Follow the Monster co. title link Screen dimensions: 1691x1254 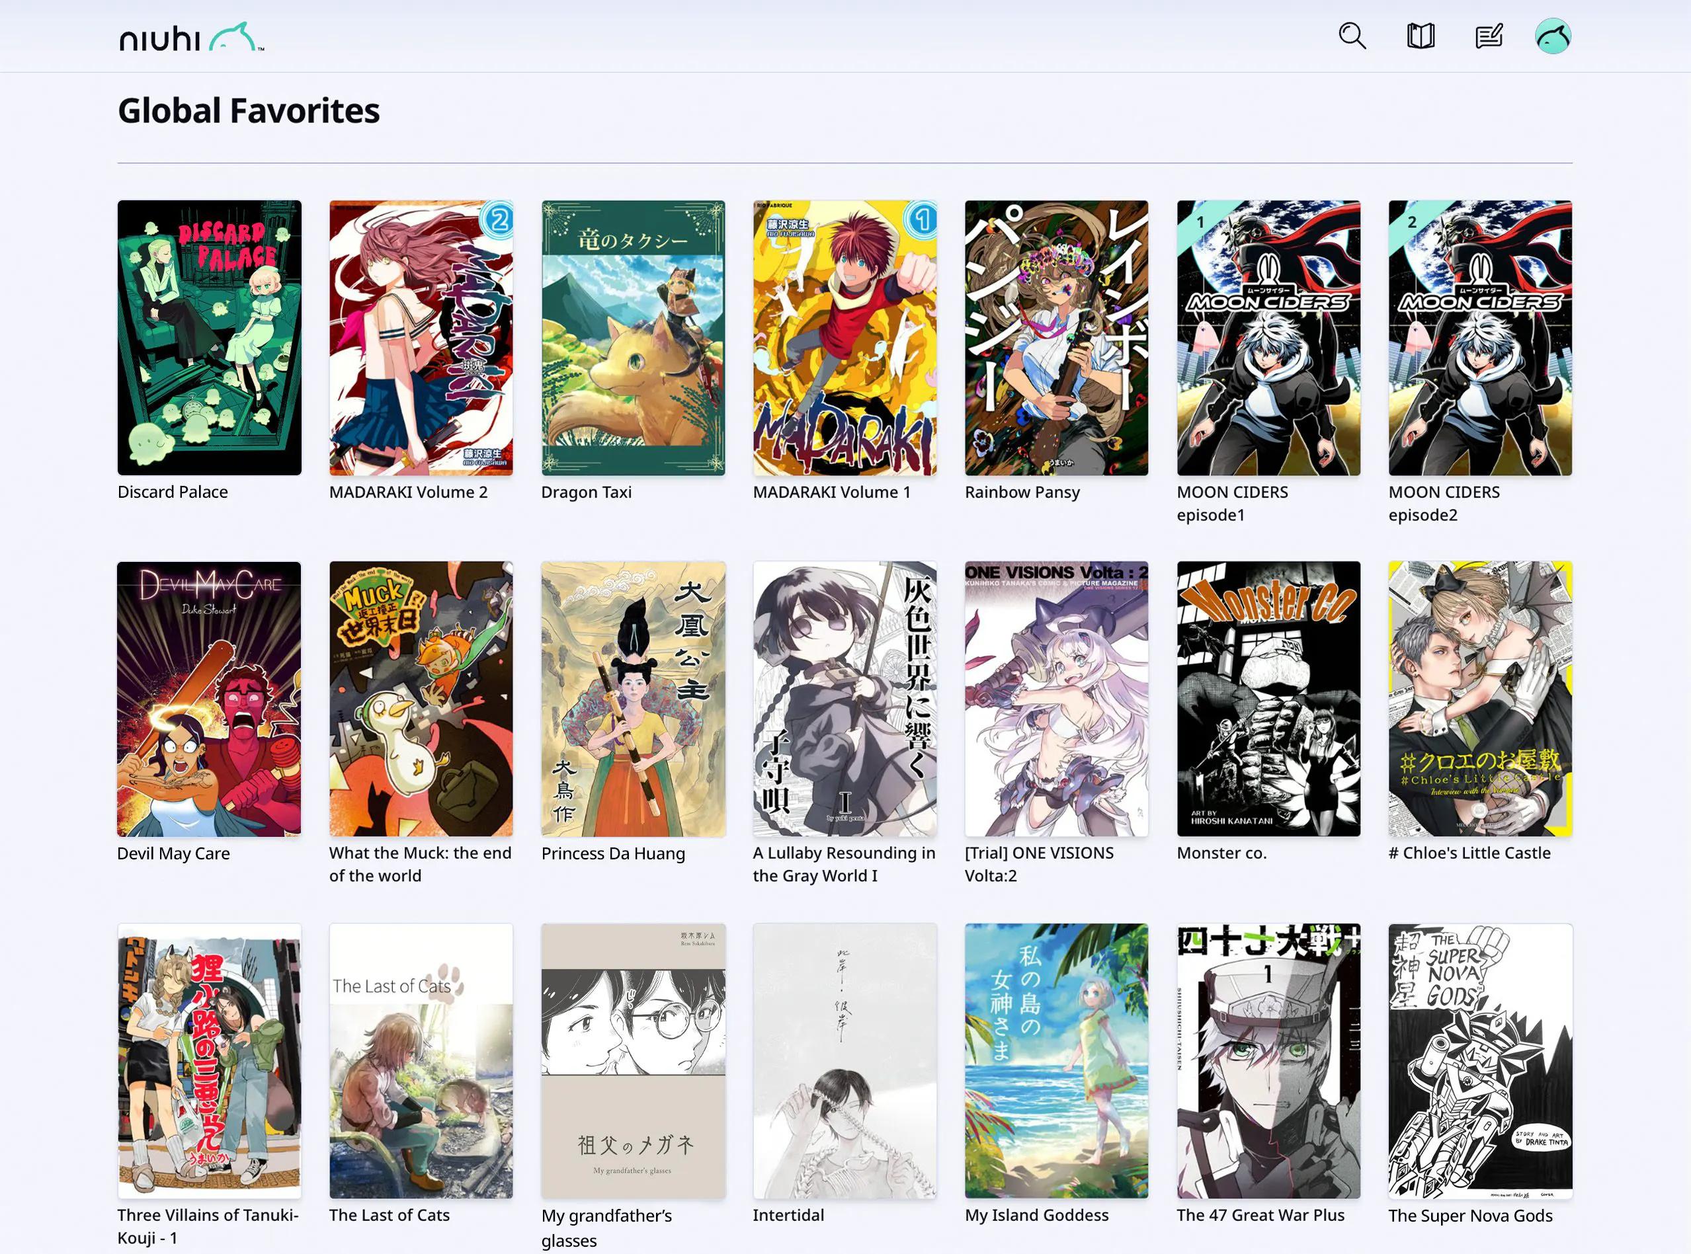(x=1221, y=853)
